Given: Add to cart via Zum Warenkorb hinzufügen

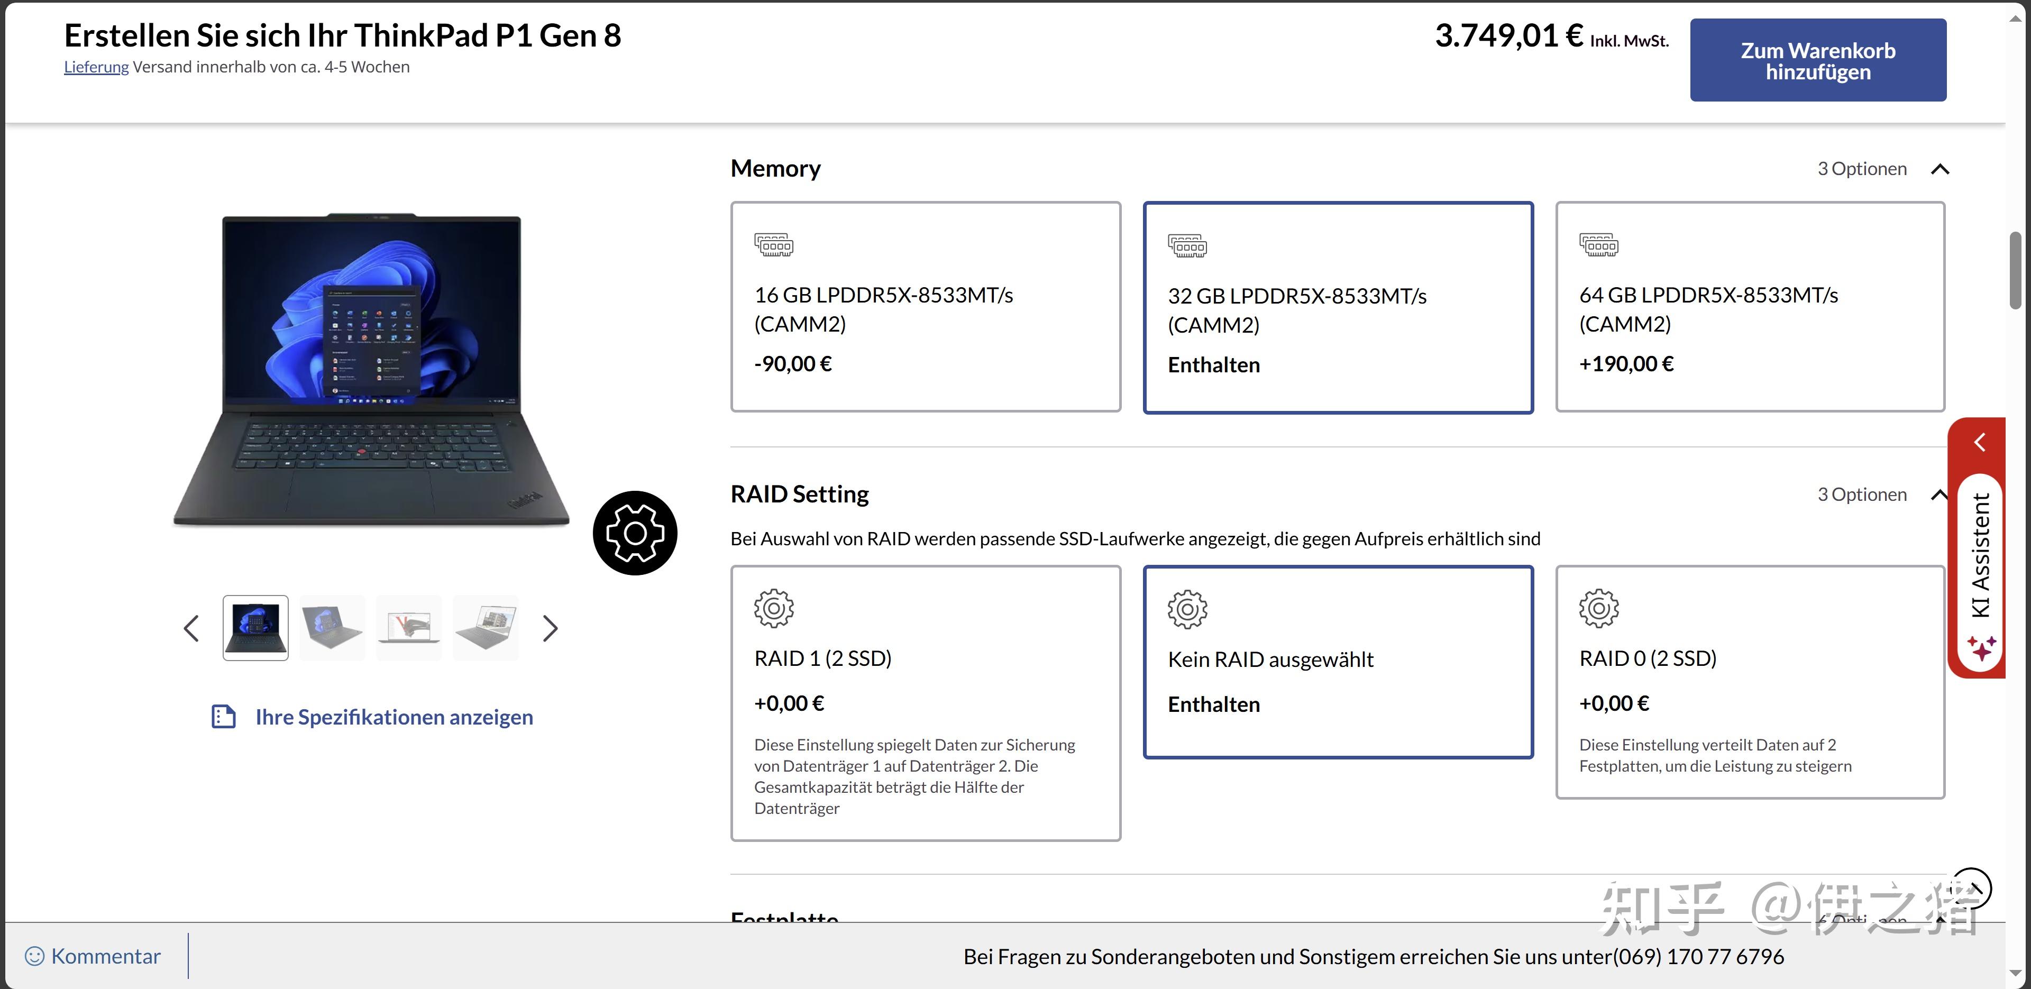Looking at the screenshot, I should [x=1817, y=61].
